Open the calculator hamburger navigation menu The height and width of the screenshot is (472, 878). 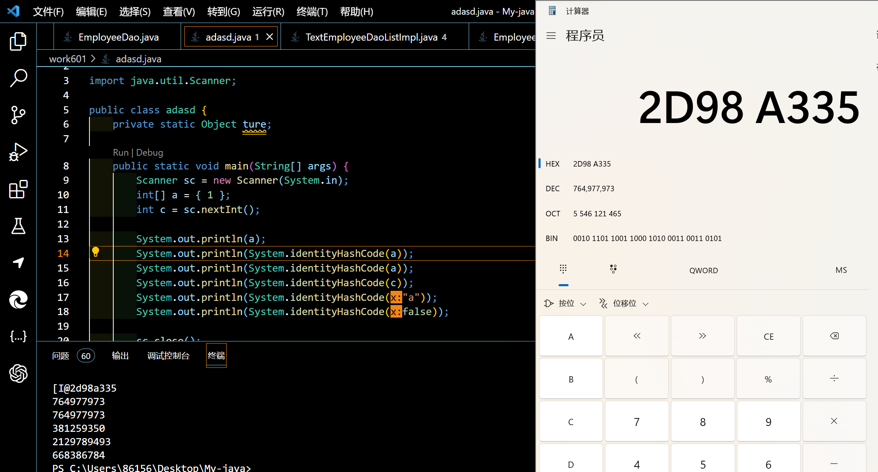pyautogui.click(x=551, y=36)
